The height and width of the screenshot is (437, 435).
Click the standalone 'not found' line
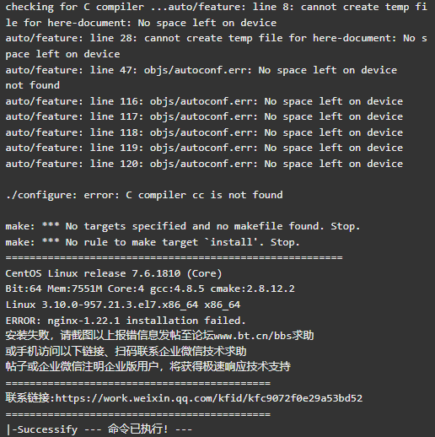pos(33,85)
